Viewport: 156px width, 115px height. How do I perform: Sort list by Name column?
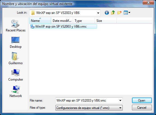click(40, 20)
